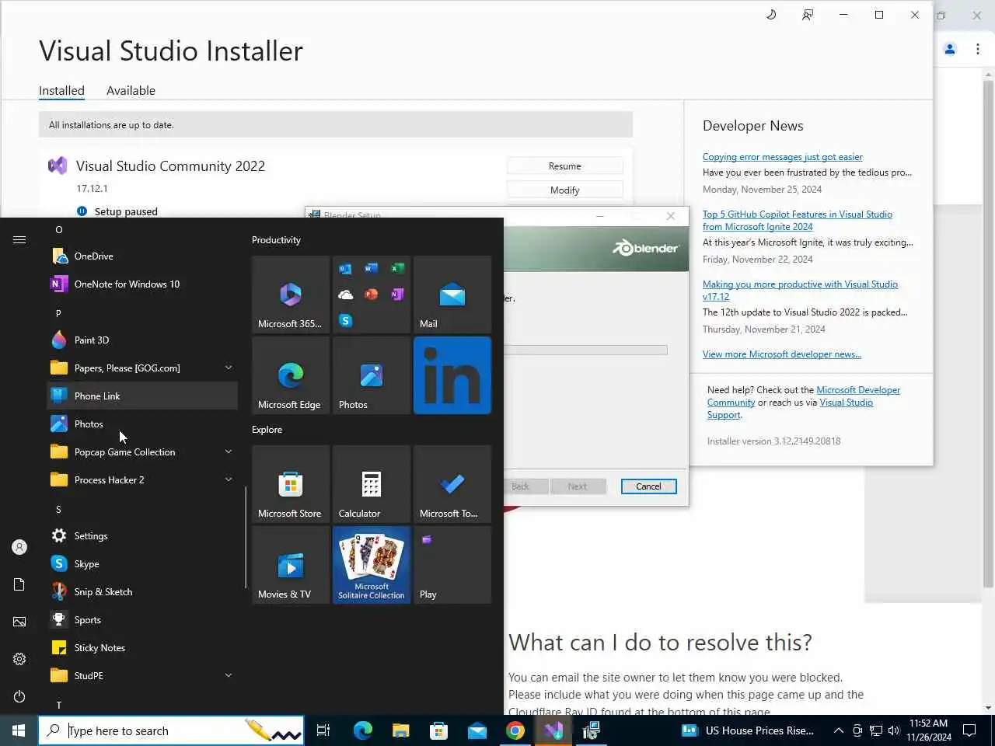Open the Microsoft Developer Community link

[804, 396]
